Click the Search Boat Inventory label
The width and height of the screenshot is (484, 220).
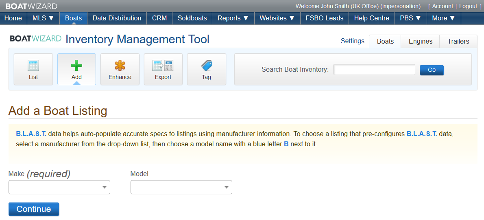point(295,70)
